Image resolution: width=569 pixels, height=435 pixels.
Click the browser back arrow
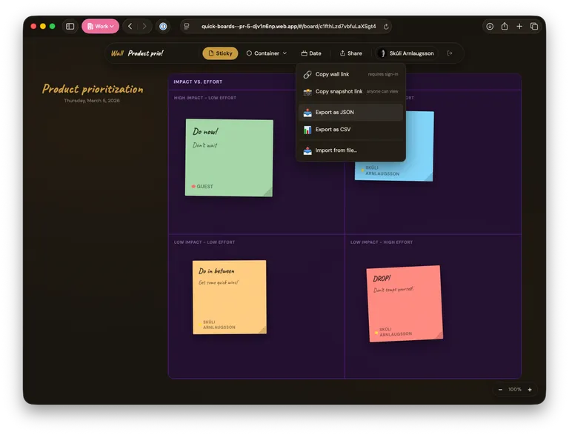point(130,26)
